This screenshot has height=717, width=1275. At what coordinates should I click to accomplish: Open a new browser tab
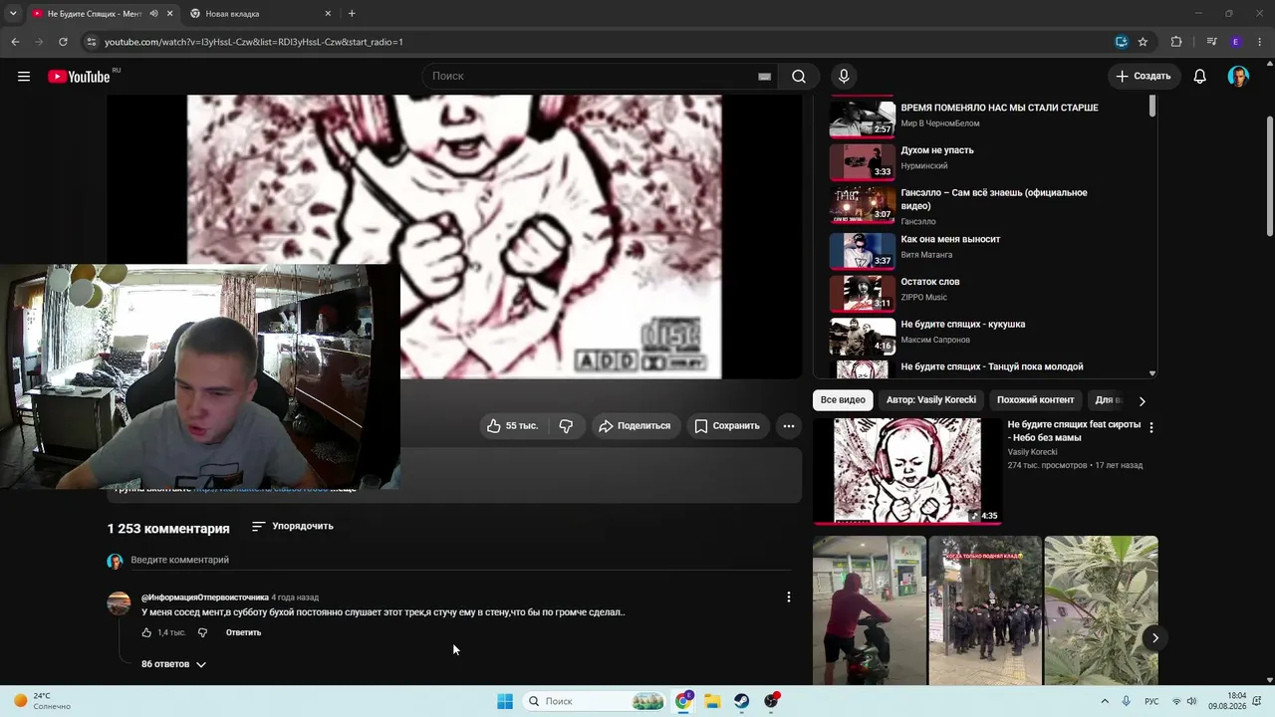tap(352, 14)
